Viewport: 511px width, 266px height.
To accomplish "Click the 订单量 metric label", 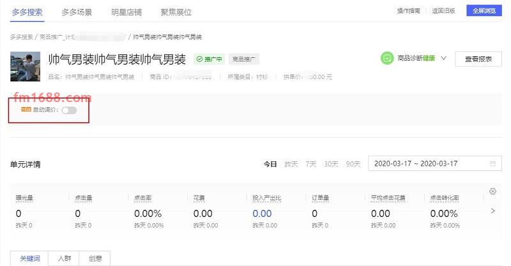I will click(x=321, y=198).
